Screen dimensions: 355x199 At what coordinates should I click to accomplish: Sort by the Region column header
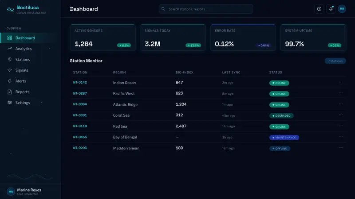(119, 73)
